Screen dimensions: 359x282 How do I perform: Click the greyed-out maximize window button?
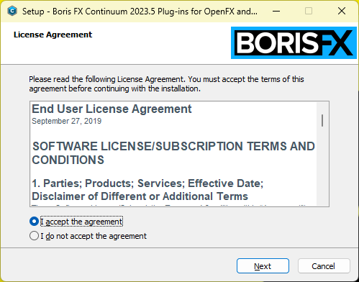[309, 11]
